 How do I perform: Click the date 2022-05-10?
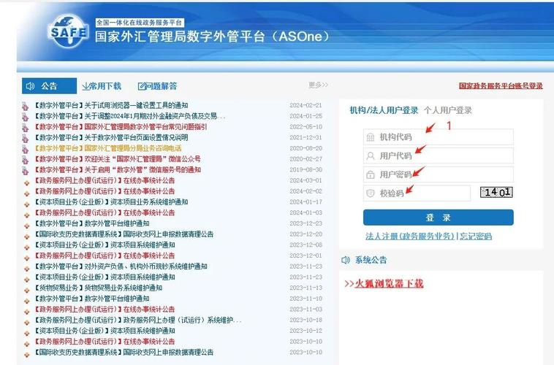click(x=306, y=127)
